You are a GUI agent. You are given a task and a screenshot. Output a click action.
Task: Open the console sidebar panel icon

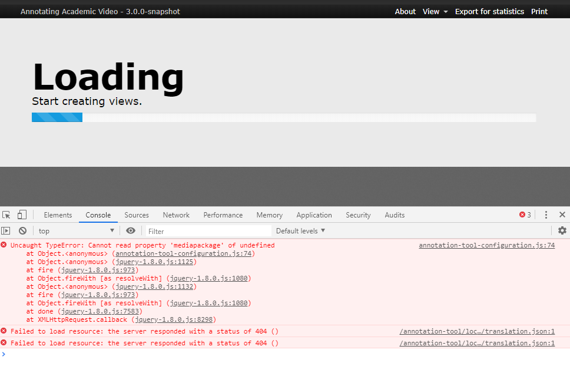(5, 230)
